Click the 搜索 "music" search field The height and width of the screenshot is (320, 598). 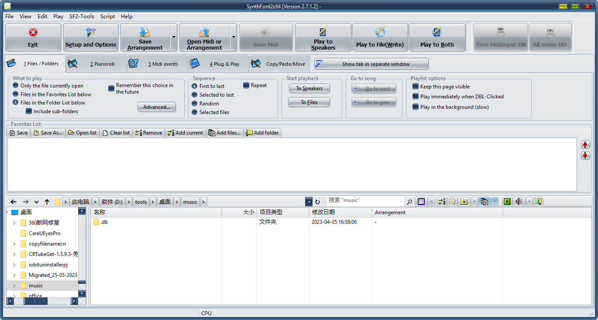[366, 201]
